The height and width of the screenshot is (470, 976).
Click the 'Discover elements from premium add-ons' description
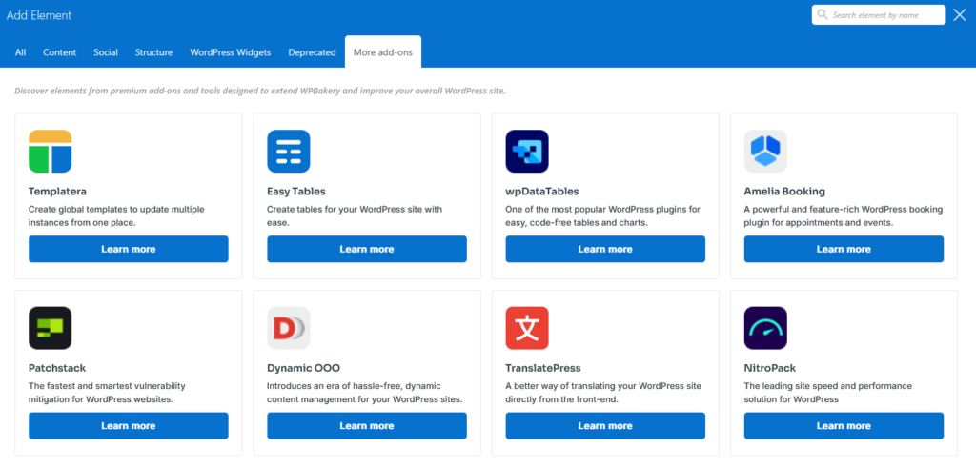(260, 91)
